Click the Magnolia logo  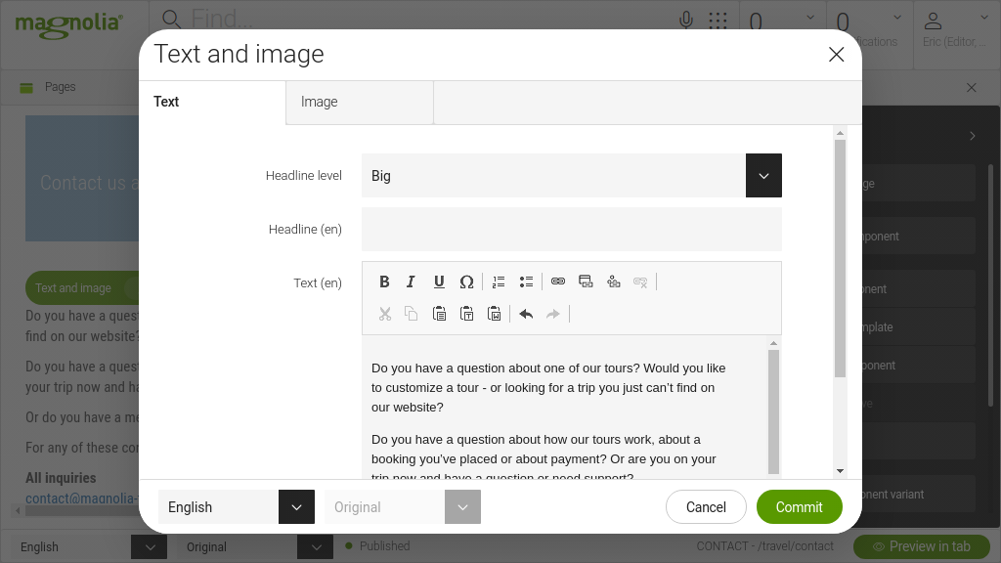pos(69,24)
